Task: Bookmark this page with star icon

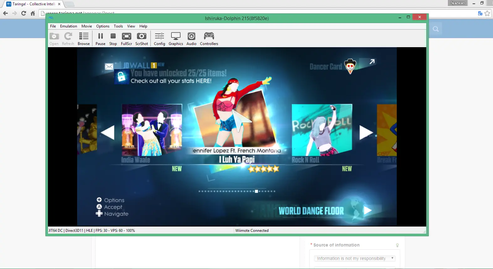Action: point(487,13)
